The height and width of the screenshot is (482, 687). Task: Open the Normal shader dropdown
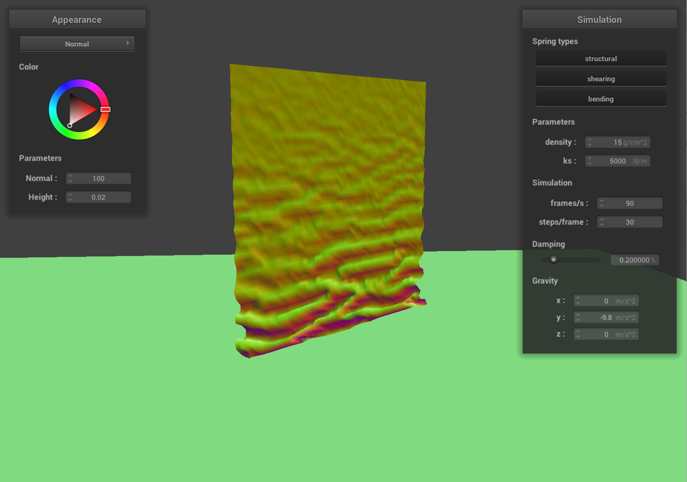pos(77,44)
